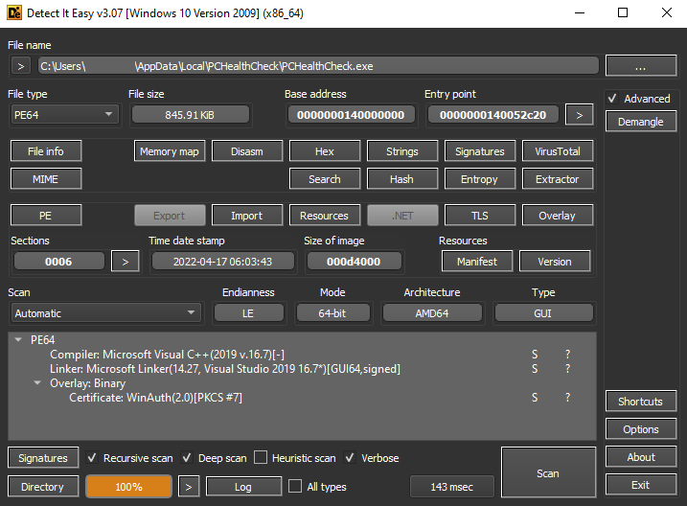Click the upper Signatures button
This screenshot has height=506, width=687.
pyautogui.click(x=480, y=151)
